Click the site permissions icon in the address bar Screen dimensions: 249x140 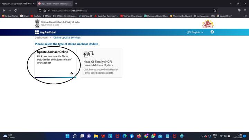[x=49, y=10]
